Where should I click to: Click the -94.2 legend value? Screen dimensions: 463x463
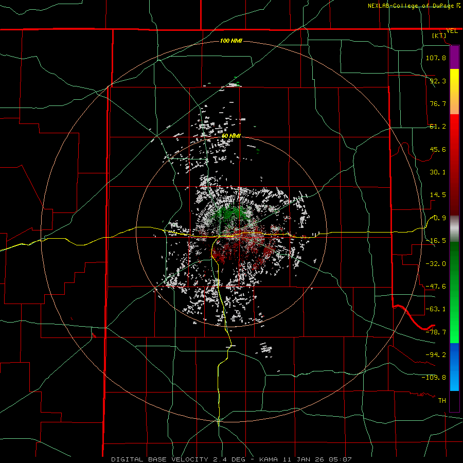436,355
